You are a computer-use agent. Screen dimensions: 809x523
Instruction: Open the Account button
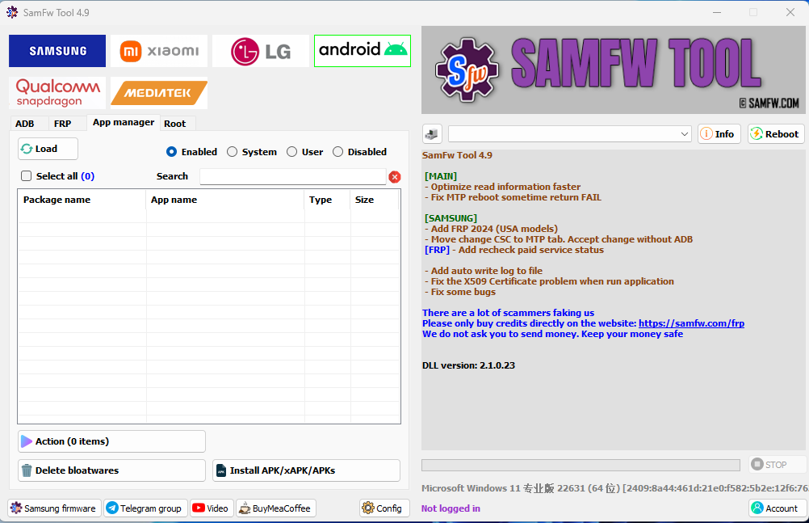coord(777,508)
